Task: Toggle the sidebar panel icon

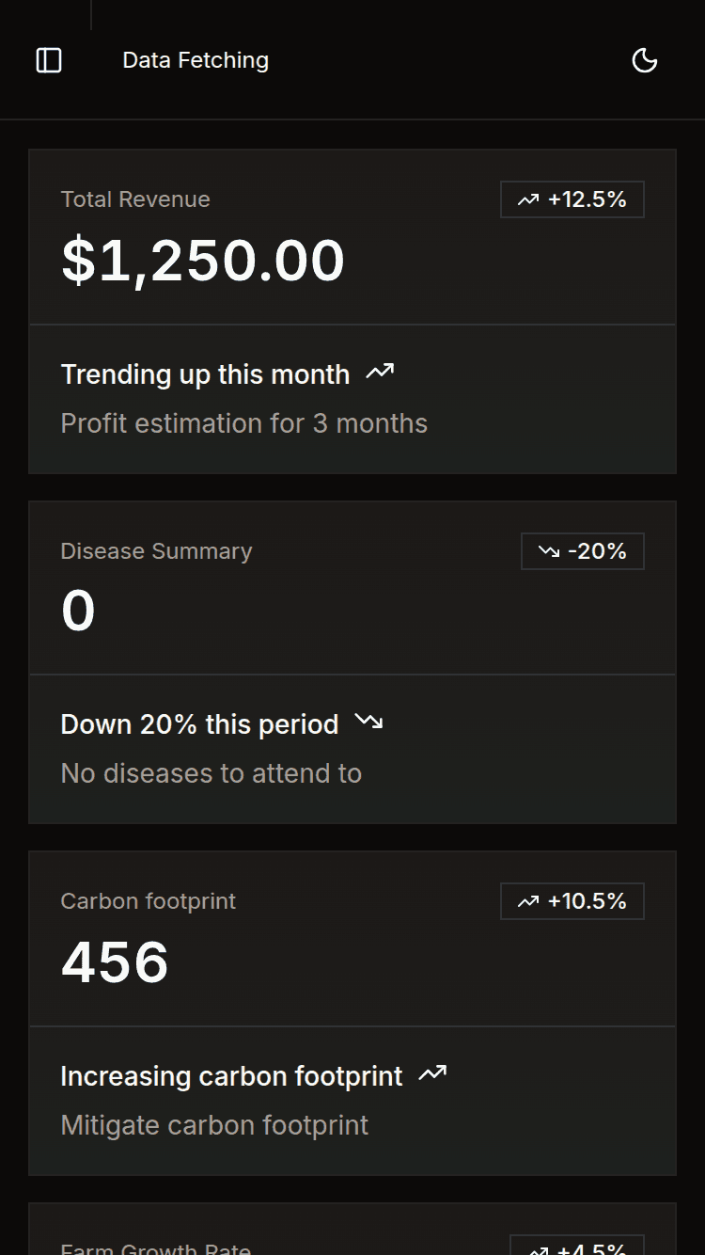Action: tap(49, 60)
